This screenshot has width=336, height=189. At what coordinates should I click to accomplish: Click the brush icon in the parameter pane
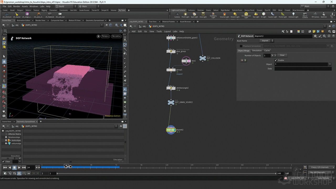[320, 36]
